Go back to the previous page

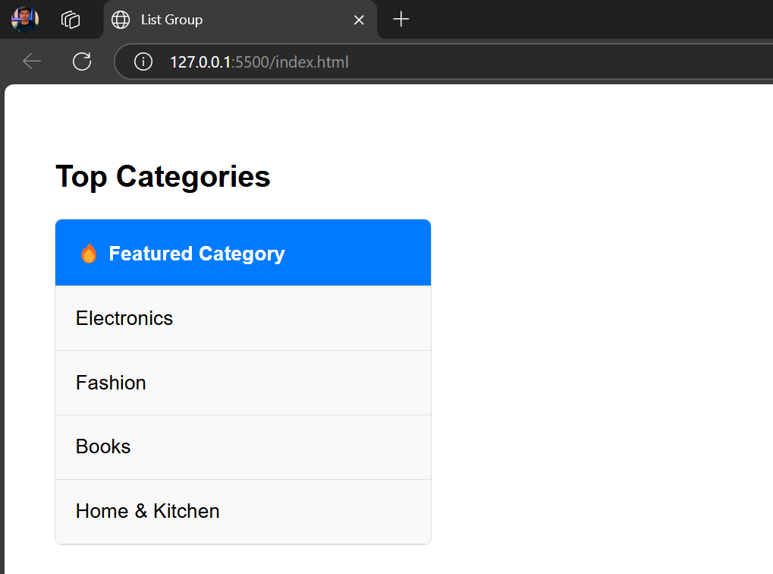click(x=32, y=61)
